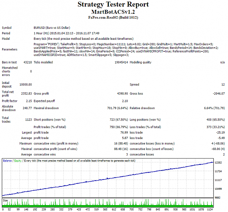The image size is (228, 212).
Task: Click the consecutive wins value 16 (88.48)
Action: (121, 143)
